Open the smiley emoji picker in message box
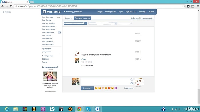Image resolution: width=200 pixels, height=112 pixels. pyautogui.click(x=131, y=80)
